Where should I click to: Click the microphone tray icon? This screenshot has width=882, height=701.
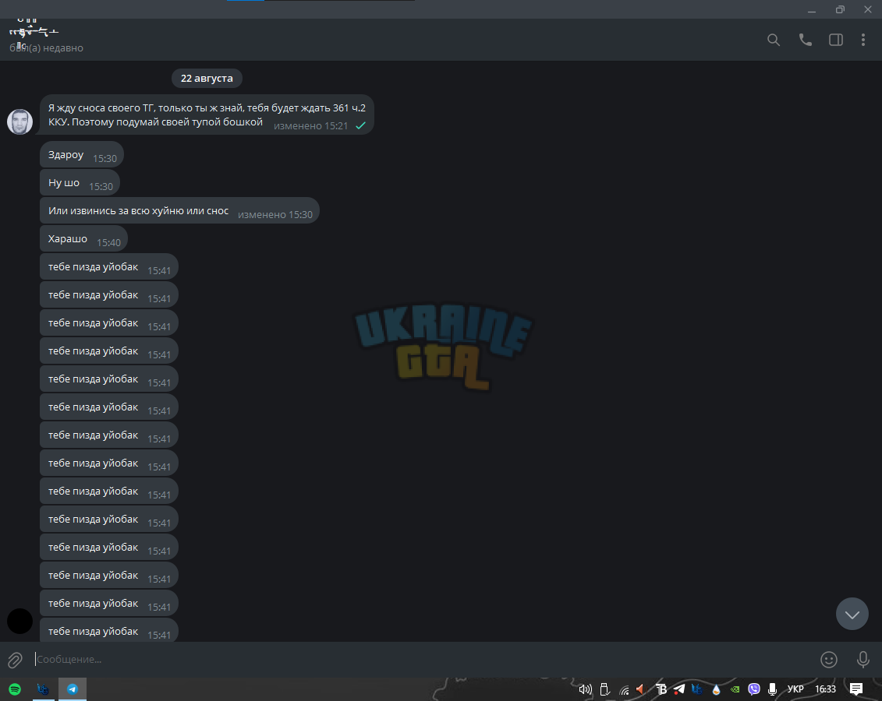point(772,689)
